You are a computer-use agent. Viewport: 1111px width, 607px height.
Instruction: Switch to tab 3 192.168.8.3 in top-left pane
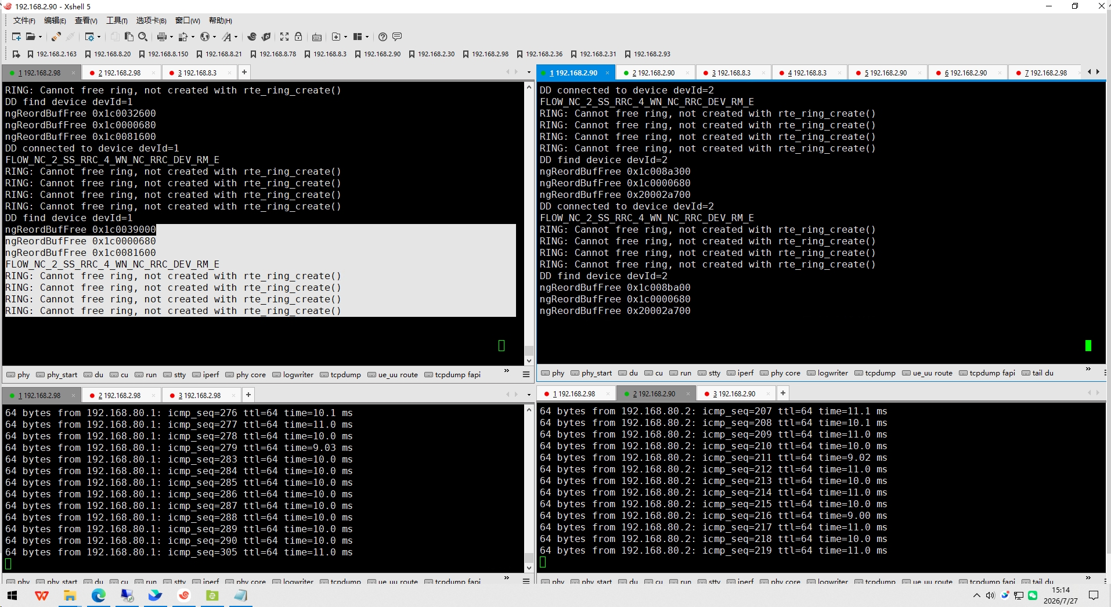coord(197,73)
